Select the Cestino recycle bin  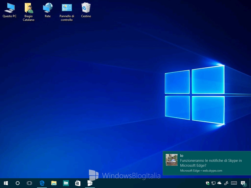pyautogui.click(x=86, y=10)
